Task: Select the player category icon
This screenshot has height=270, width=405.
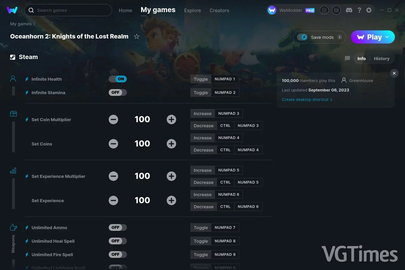Action: (13, 79)
